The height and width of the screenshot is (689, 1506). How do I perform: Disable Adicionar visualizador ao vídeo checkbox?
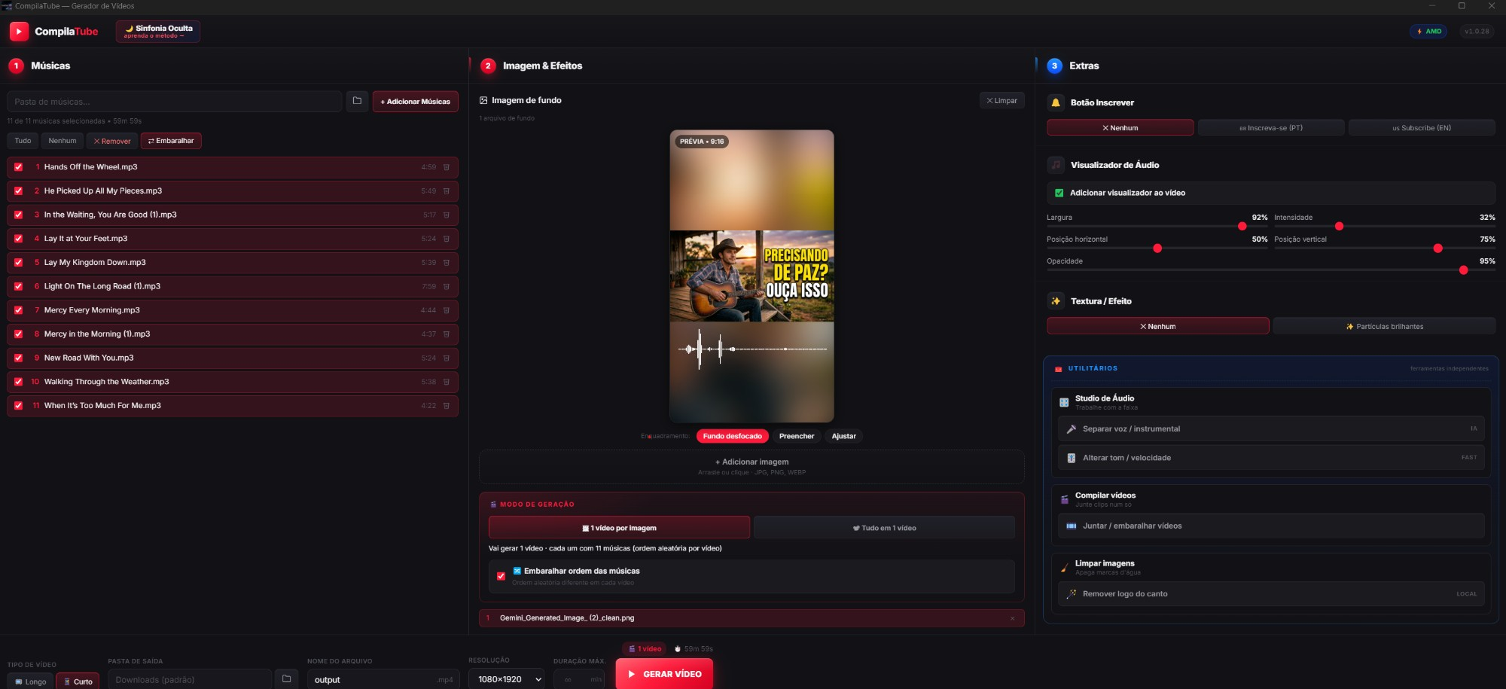point(1059,193)
